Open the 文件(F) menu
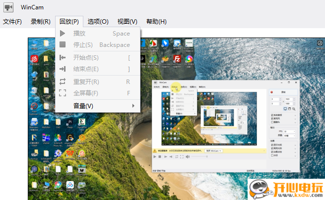The width and height of the screenshot is (325, 200). (x=12, y=21)
